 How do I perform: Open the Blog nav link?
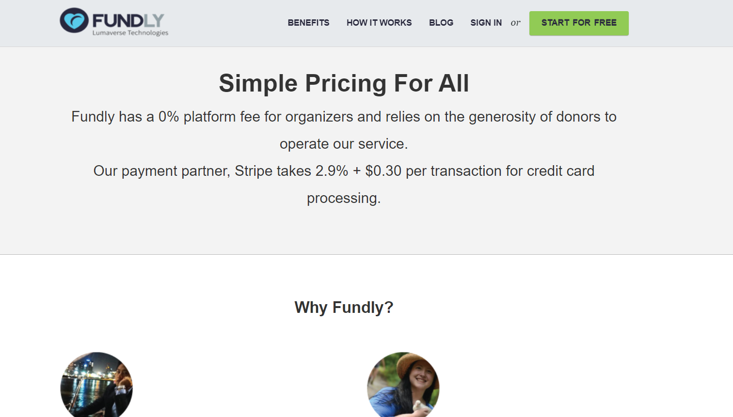point(441,23)
